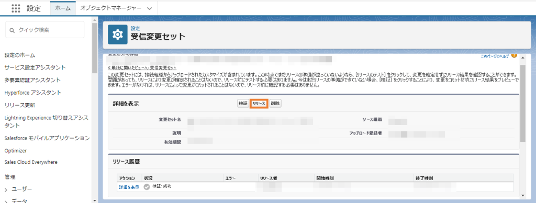Click the リリース button
This screenshot has width=536, height=203.
pos(259,104)
